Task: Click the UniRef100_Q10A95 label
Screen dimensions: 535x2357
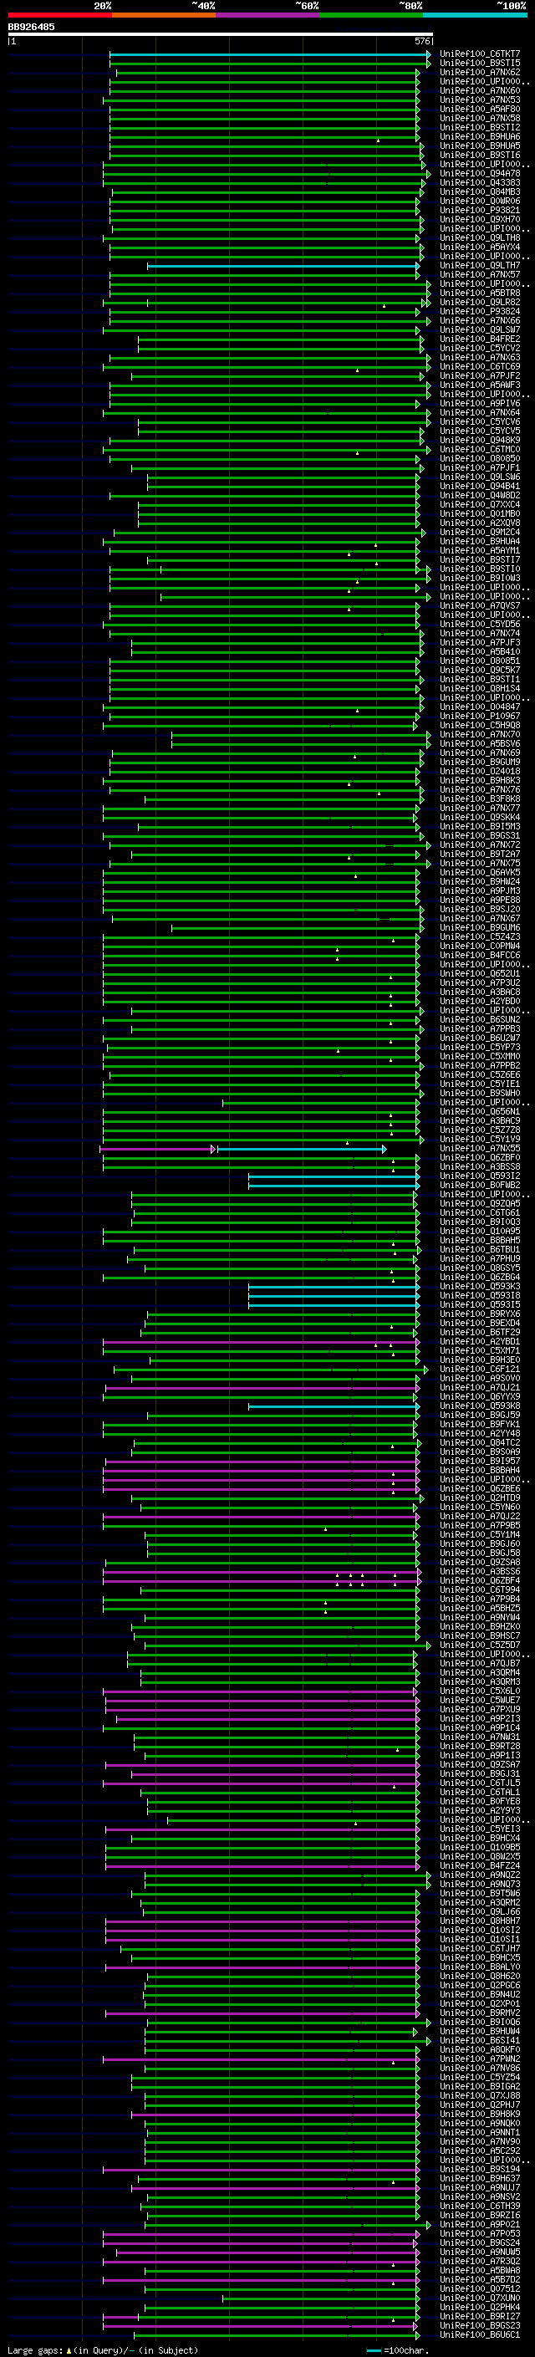Action: point(480,1232)
